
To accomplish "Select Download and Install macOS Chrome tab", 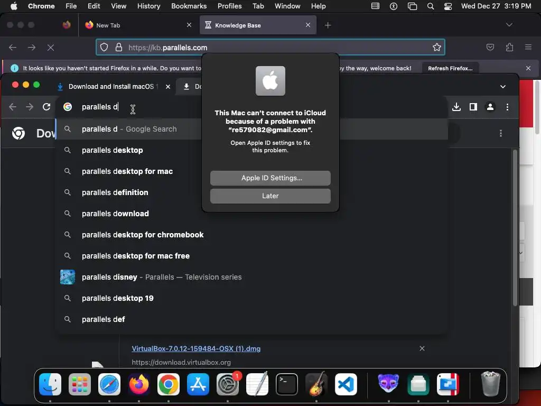I will 114,87.
